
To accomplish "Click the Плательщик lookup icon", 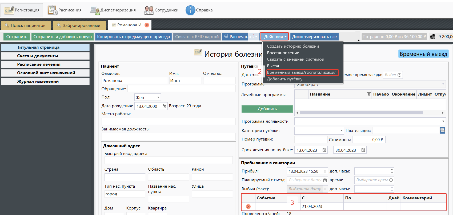I will point(442,130).
